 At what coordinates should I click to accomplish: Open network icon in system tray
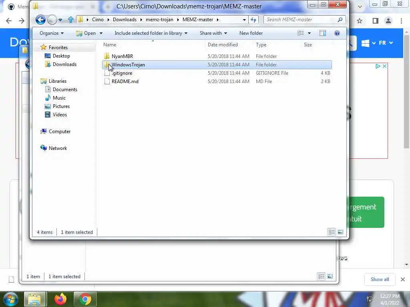[370, 299]
